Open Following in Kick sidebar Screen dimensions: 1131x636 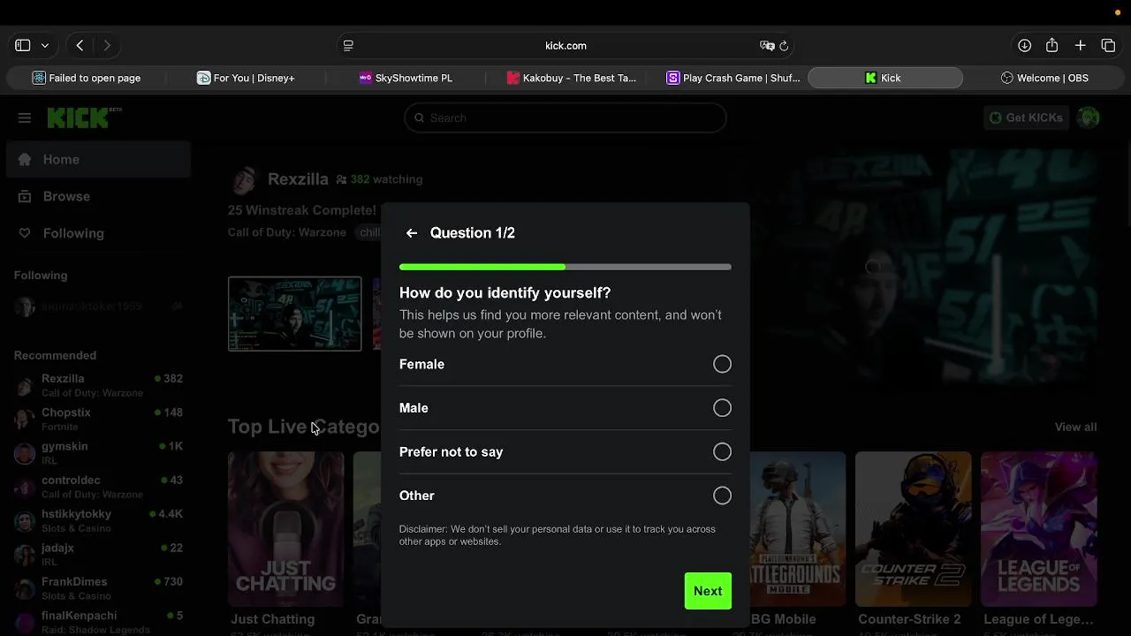pyautogui.click(x=98, y=233)
